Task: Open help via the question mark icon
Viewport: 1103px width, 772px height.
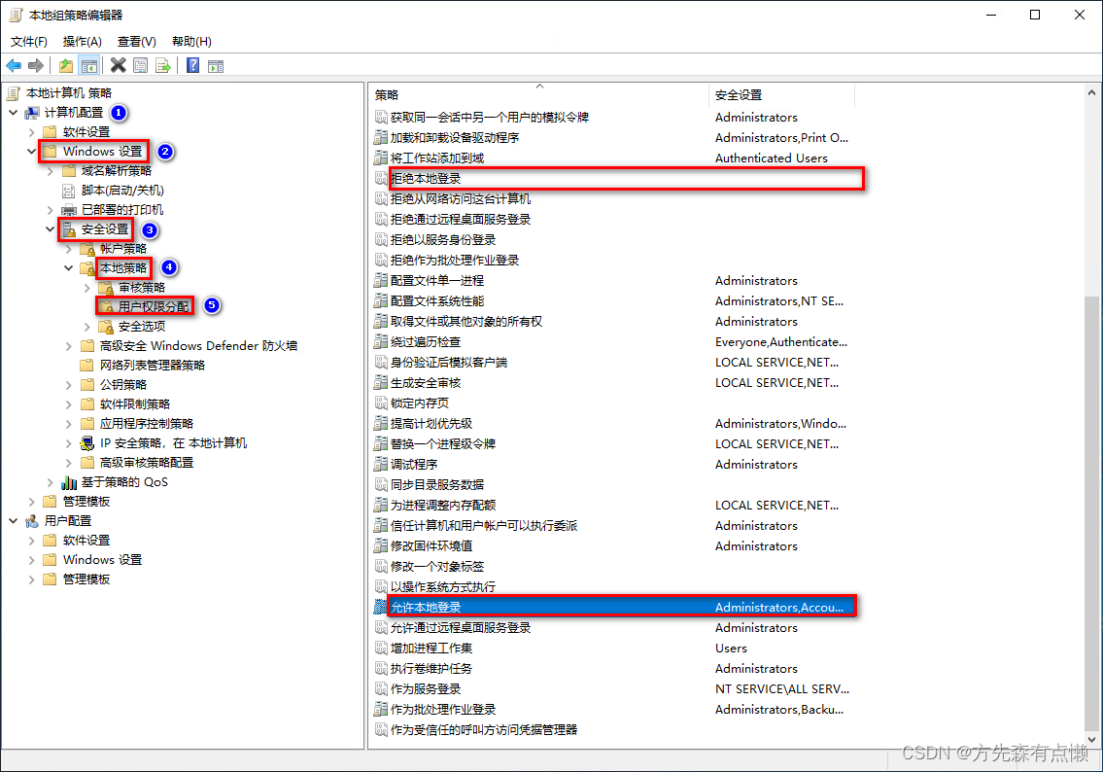Action: (x=192, y=66)
